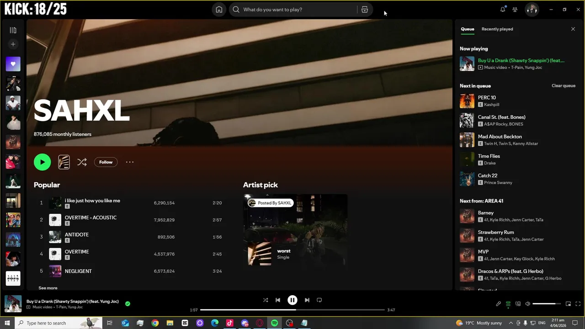Play SAHXL with green play button
Image resolution: width=585 pixels, height=329 pixels.
[x=43, y=162]
